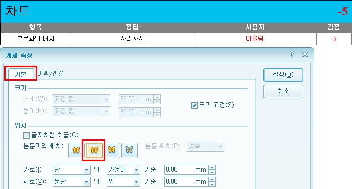The height and width of the screenshot is (189, 352).
Task: Open the 높이(H) 고정 값 dropdown
Action: 107,111
